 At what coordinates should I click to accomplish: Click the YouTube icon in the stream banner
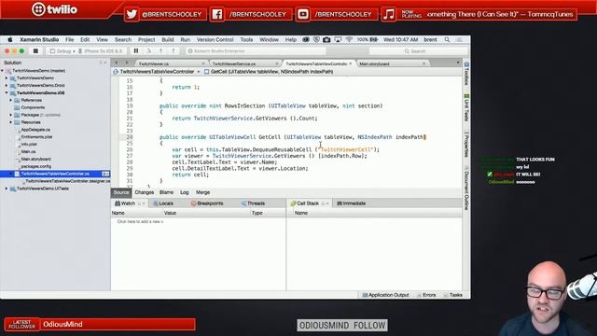[302, 15]
